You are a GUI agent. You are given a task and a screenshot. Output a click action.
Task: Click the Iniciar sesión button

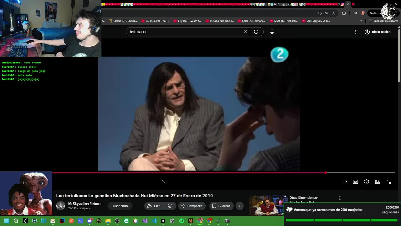point(378,32)
